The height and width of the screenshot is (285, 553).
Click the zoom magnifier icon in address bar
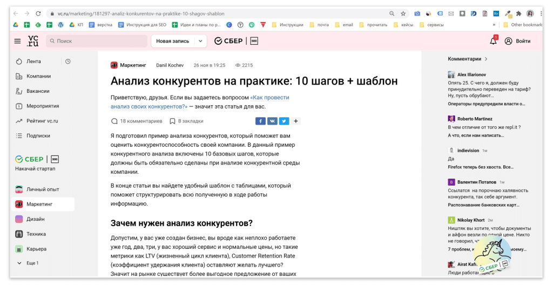[x=392, y=13]
